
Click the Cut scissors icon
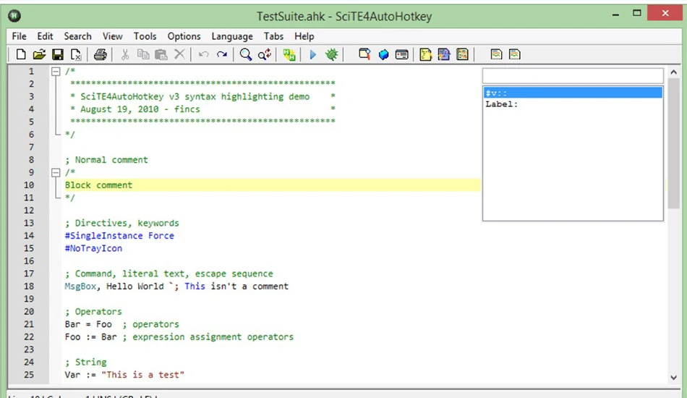click(x=125, y=54)
